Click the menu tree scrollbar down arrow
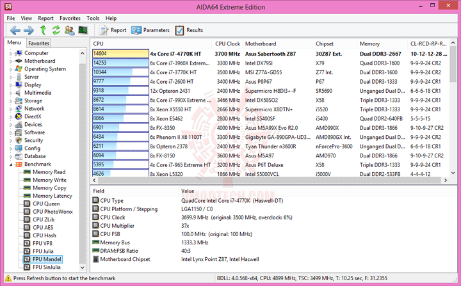 [83, 267]
